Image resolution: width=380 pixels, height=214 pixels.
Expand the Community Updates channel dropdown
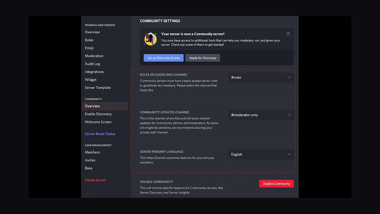[x=261, y=115]
